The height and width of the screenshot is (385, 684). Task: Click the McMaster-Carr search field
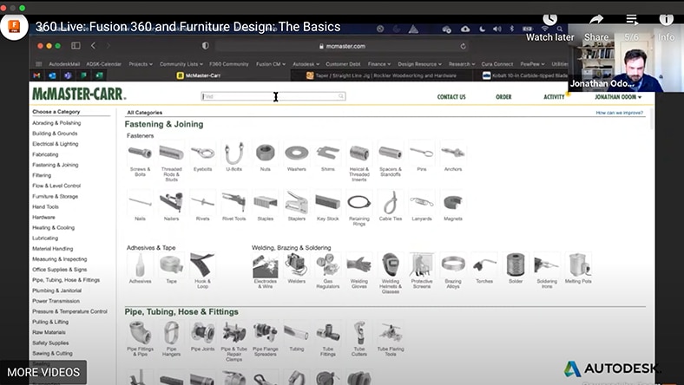(273, 96)
